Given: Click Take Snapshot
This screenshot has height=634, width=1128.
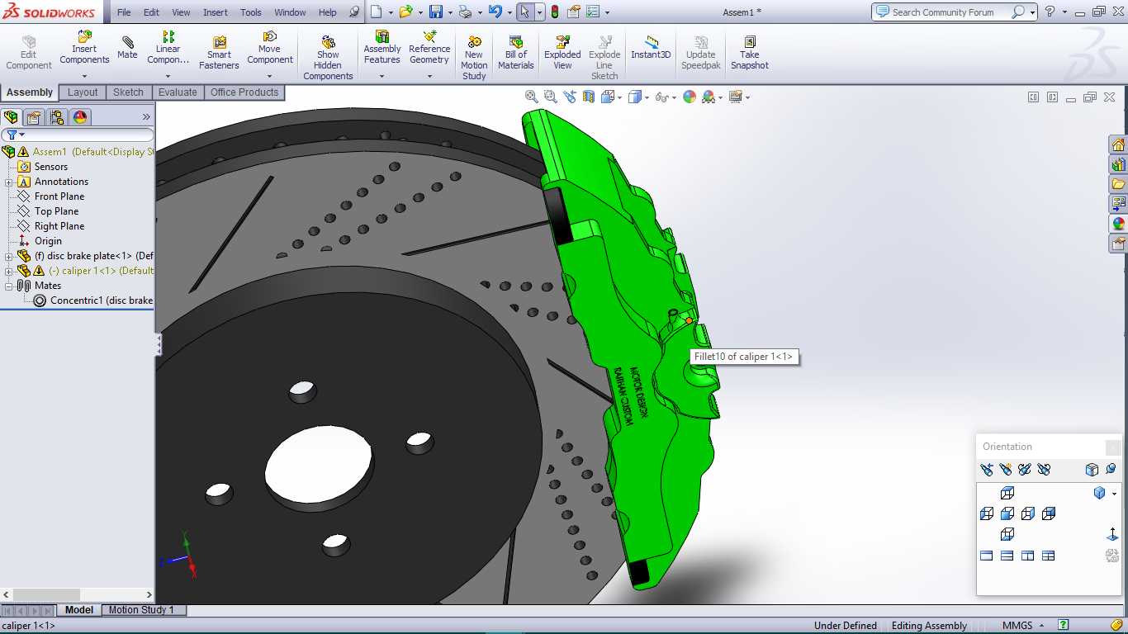Looking at the screenshot, I should (749, 52).
